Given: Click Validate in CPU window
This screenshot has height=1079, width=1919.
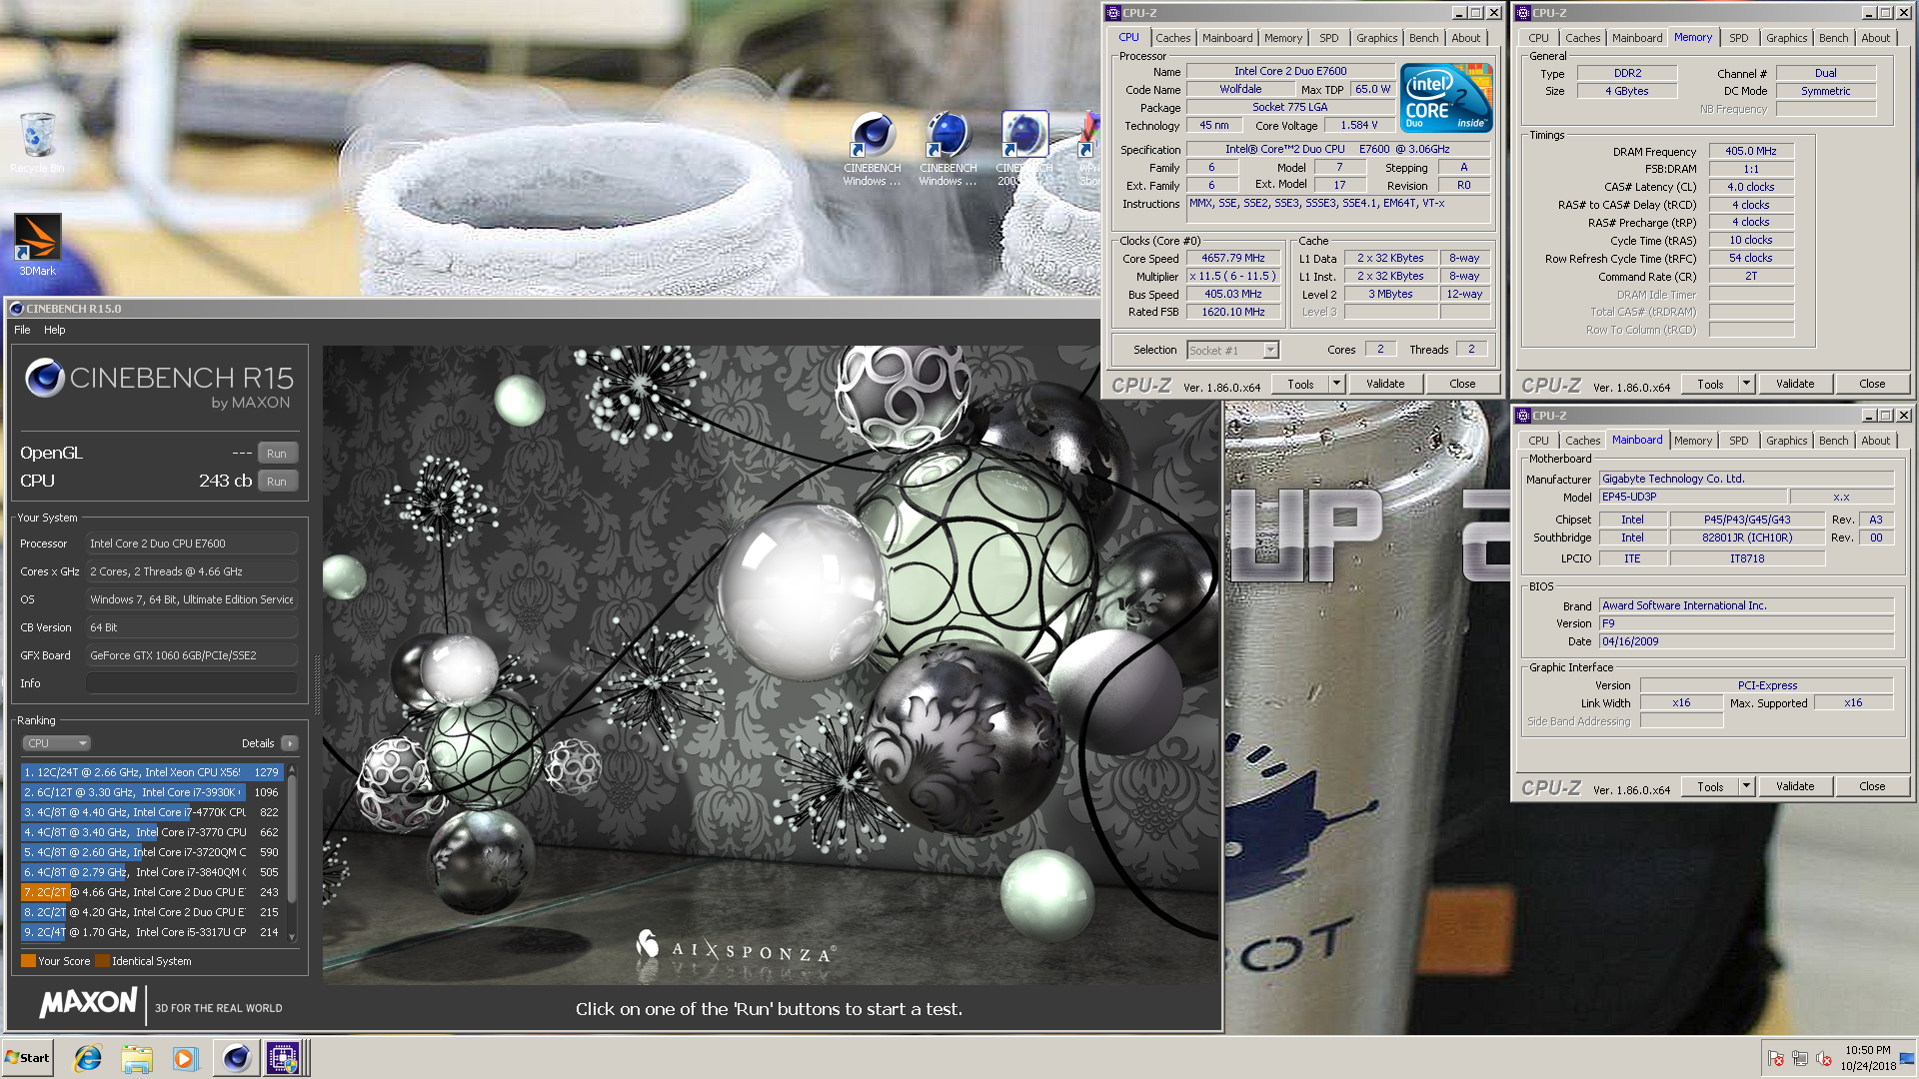Looking at the screenshot, I should tap(1385, 384).
